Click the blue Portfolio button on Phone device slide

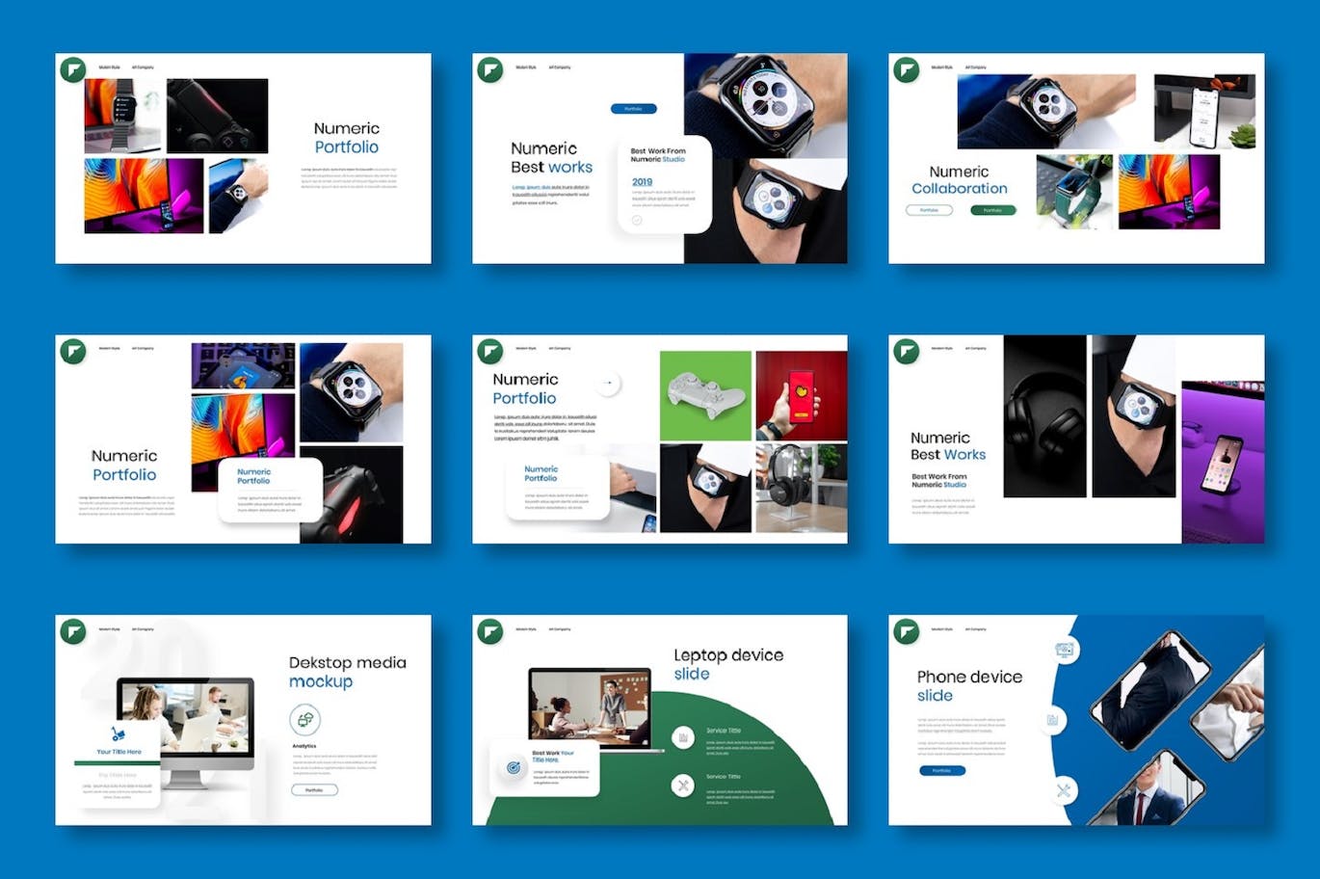click(941, 771)
